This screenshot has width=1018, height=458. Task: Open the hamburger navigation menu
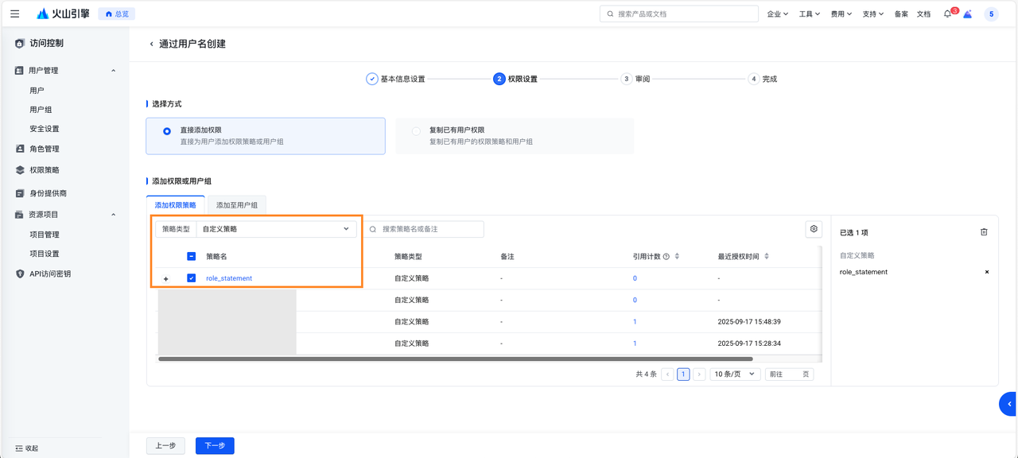14,14
